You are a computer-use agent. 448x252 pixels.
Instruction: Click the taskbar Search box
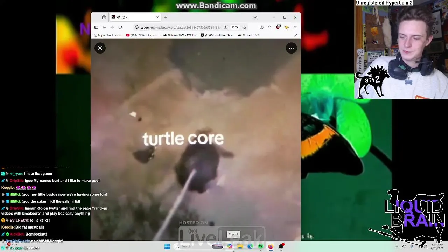click(198, 246)
